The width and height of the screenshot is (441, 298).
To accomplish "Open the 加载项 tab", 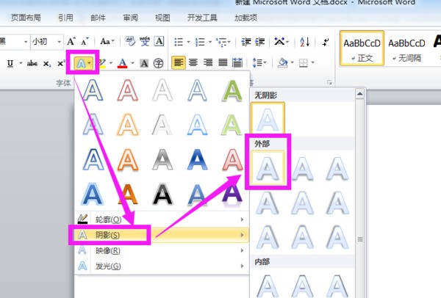I will (x=245, y=18).
